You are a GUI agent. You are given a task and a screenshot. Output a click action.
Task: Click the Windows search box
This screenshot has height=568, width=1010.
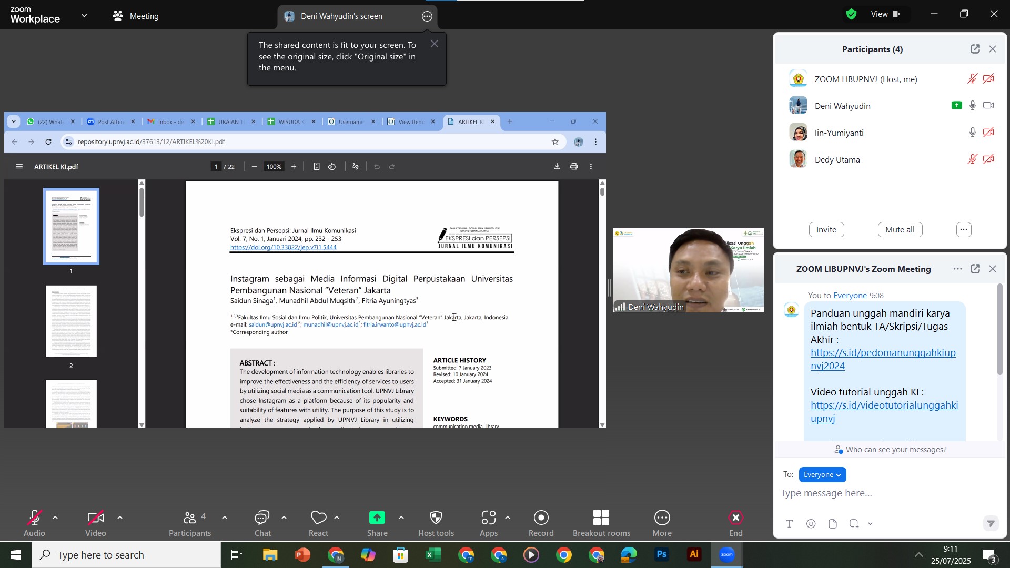(126, 555)
